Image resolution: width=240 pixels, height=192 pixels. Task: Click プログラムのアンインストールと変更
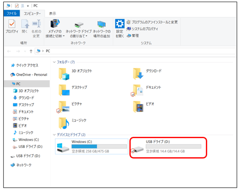click(152, 22)
